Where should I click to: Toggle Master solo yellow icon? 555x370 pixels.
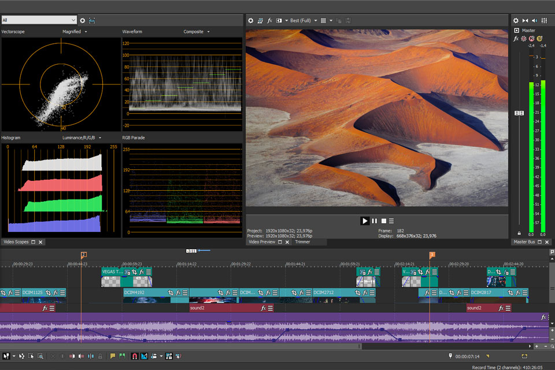539,39
